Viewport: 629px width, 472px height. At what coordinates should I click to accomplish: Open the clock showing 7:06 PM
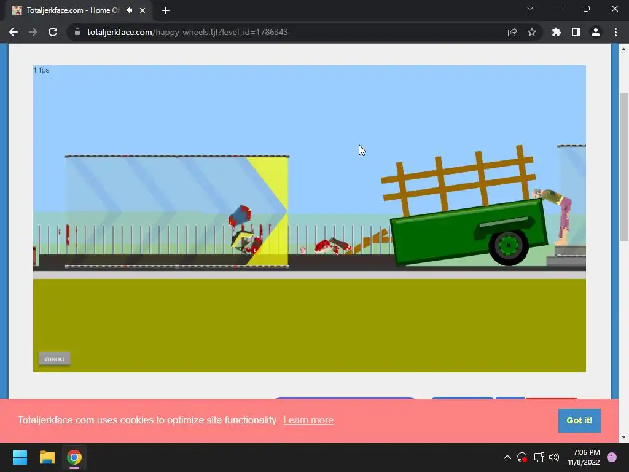584,457
